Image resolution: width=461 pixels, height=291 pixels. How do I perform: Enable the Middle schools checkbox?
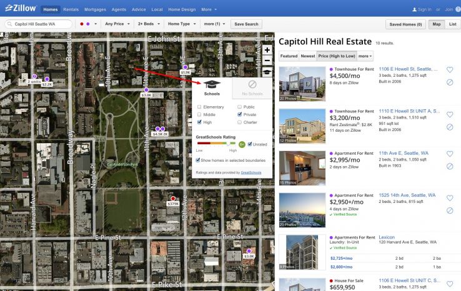(x=199, y=114)
